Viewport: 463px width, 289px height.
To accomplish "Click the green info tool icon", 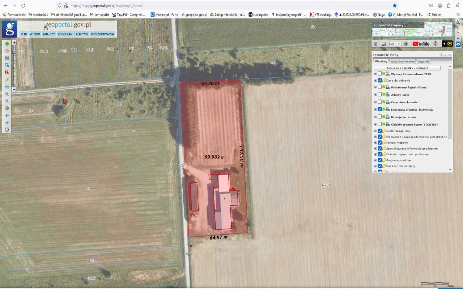I will pyautogui.click(x=7, y=44).
